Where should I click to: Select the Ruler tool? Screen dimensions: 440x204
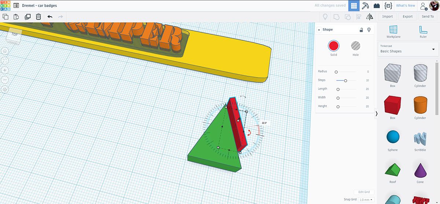(423, 32)
